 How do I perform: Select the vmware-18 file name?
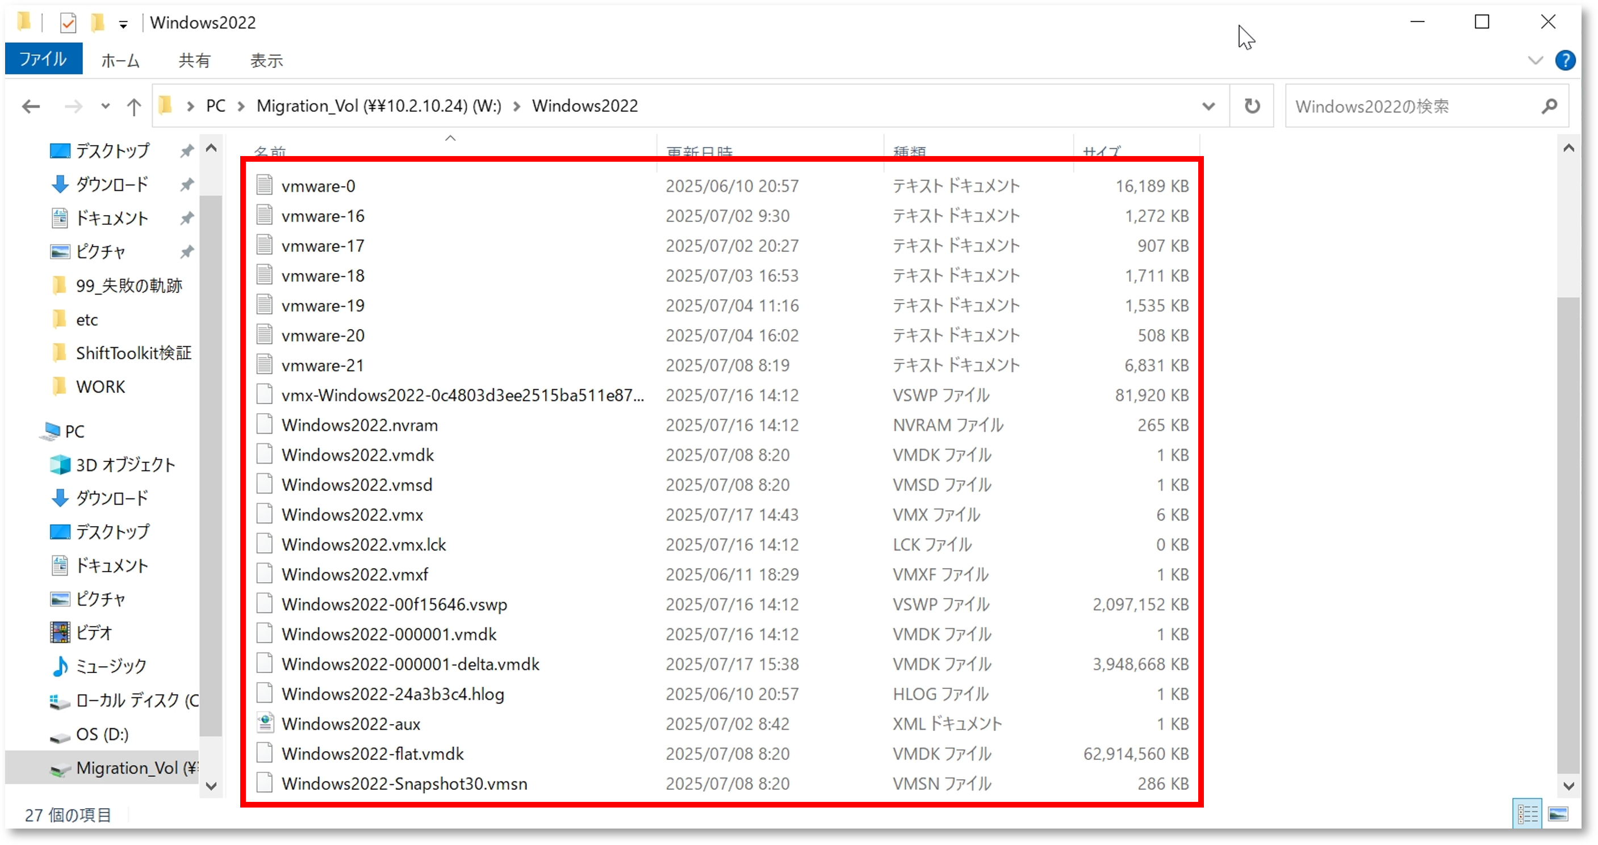pyautogui.click(x=323, y=275)
